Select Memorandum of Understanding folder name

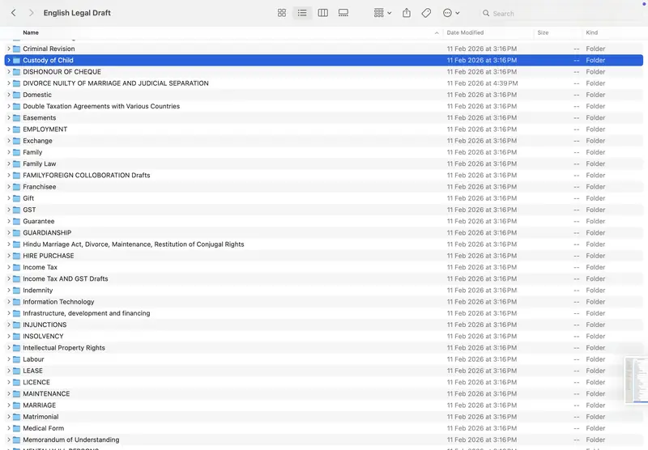point(71,439)
